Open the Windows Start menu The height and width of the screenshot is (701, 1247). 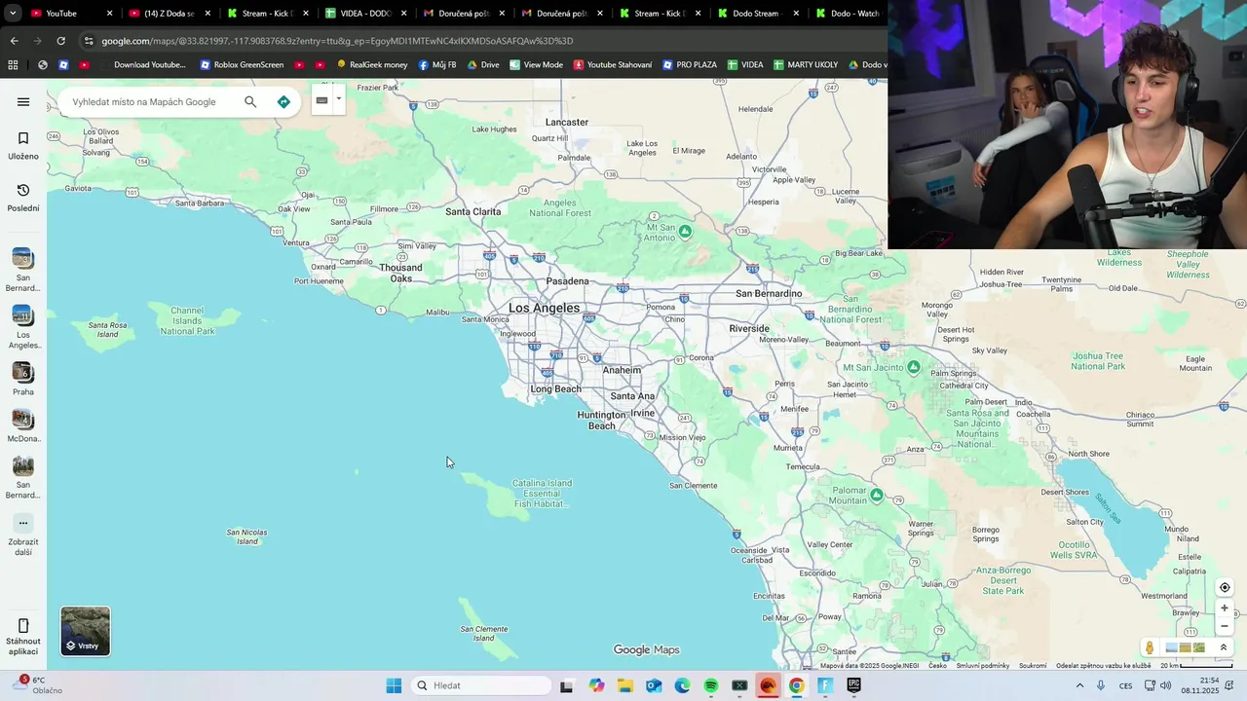tap(394, 685)
